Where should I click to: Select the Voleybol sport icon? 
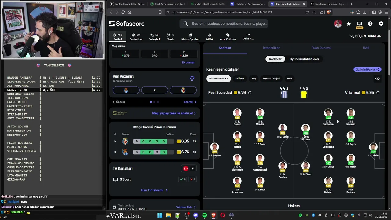[155, 37]
